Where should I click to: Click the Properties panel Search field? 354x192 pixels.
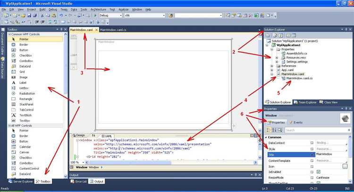click(x=317, y=130)
